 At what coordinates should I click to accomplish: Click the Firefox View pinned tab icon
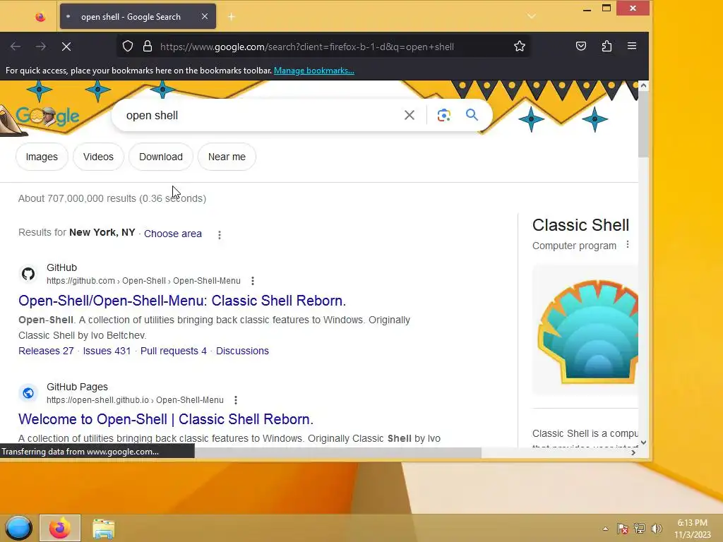pos(40,17)
